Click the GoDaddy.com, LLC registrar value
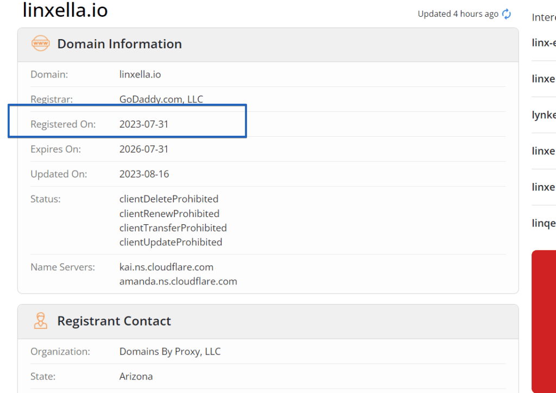Image resolution: width=556 pixels, height=393 pixels. point(161,99)
